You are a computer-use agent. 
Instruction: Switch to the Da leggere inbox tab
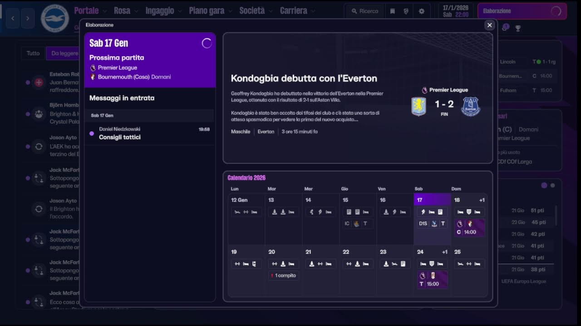tap(64, 53)
